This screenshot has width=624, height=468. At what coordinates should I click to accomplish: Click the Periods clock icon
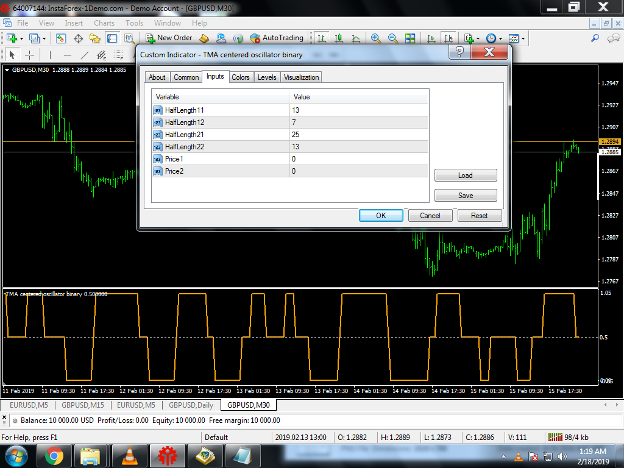pos(491,38)
